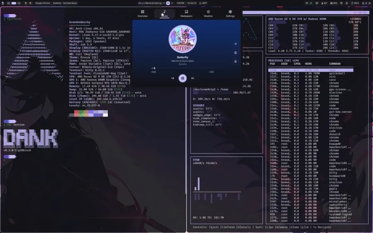Viewport: 373px width, 233px height.
Task: Go back to the previous track
Action: point(172,78)
